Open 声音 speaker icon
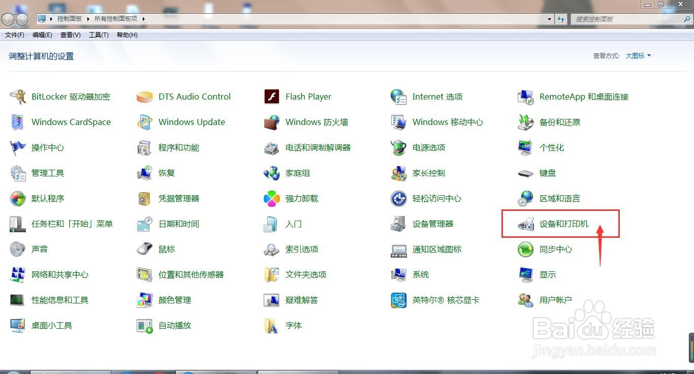 (18, 249)
